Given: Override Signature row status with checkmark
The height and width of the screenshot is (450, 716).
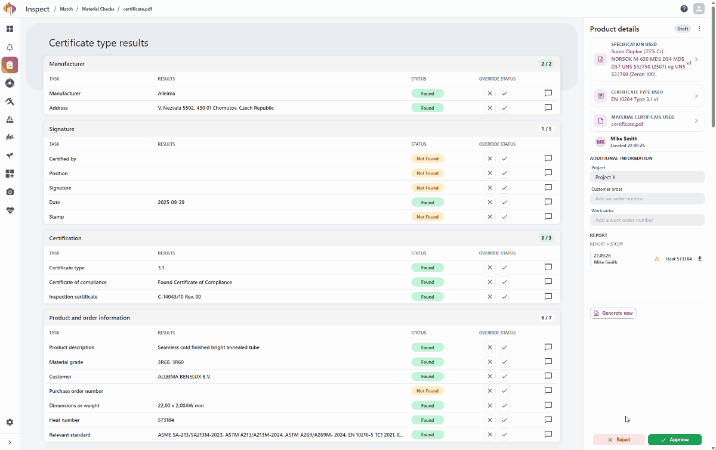Looking at the screenshot, I should 504,188.
